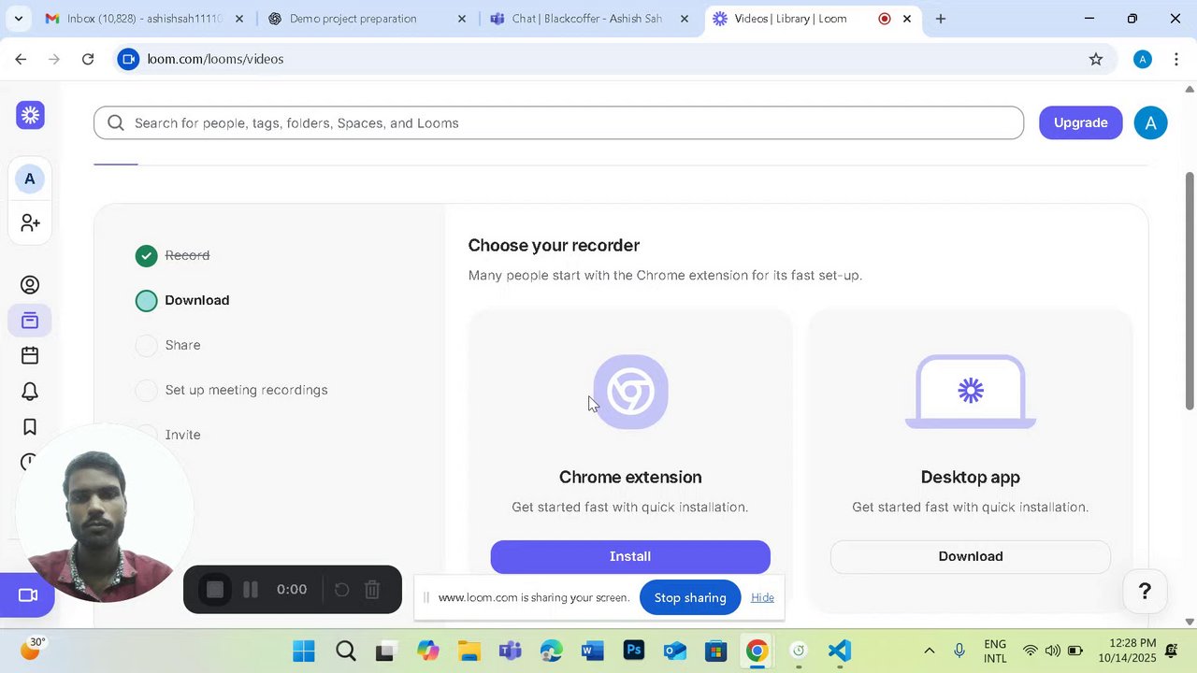Viewport: 1197px width, 673px height.
Task: Open workspace 'A' avatar in sidebar
Action: coord(30,179)
